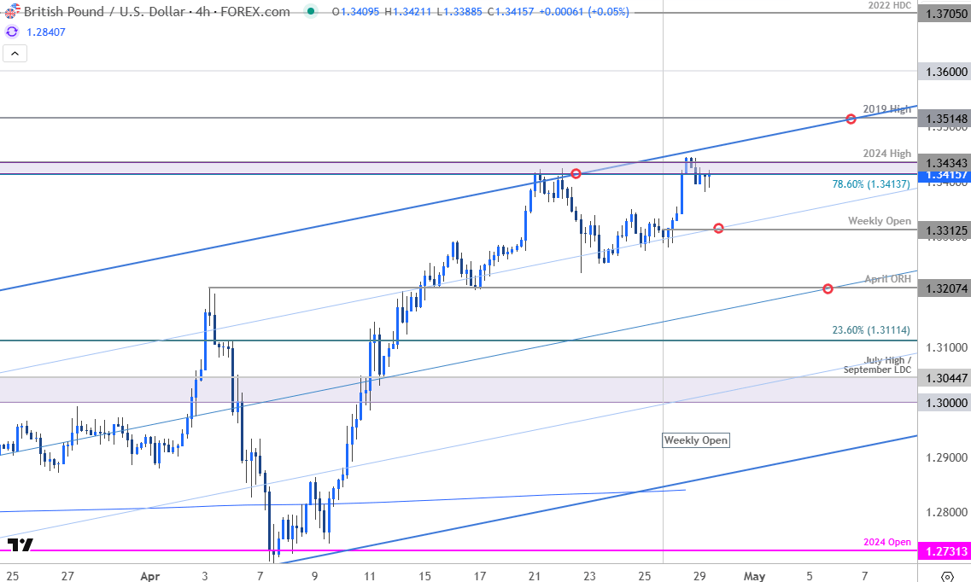The image size is (971, 582).
Task: Click the 1.29000 price axis value
Action: 946,457
